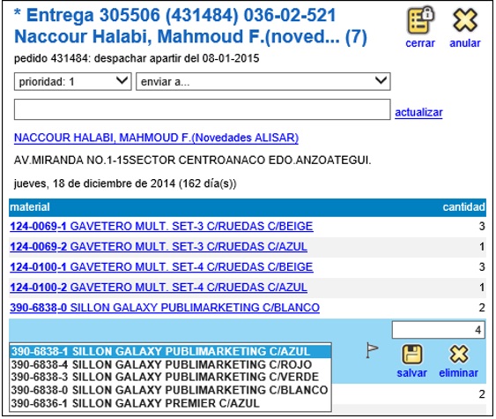
Task: Click the flag icon beside salvar
Action: pos(372,350)
